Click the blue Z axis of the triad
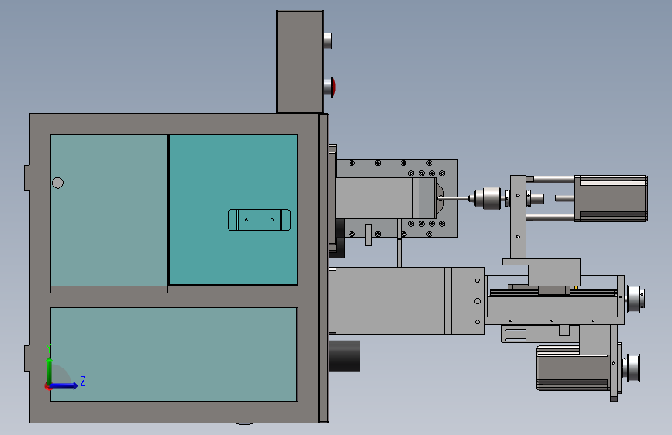The image size is (672, 435). click(64, 385)
